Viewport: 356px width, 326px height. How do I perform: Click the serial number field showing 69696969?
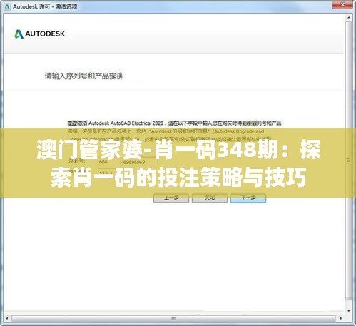point(140,162)
